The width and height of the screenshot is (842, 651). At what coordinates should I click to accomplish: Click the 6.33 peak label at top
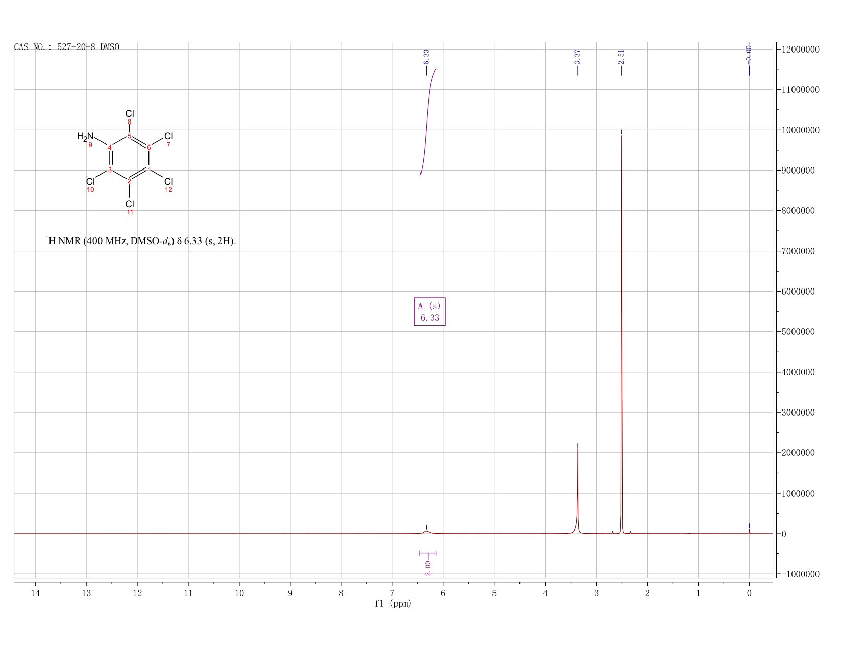(426, 57)
